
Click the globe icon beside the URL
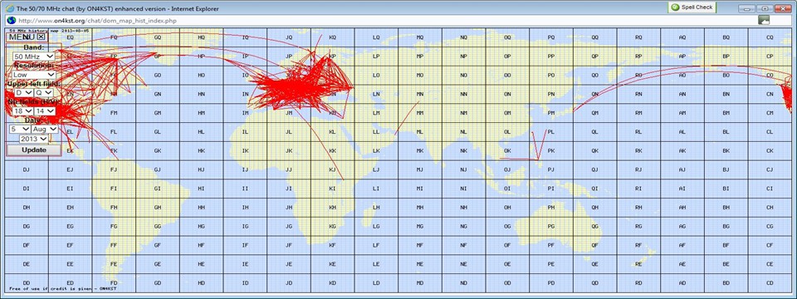coord(10,20)
